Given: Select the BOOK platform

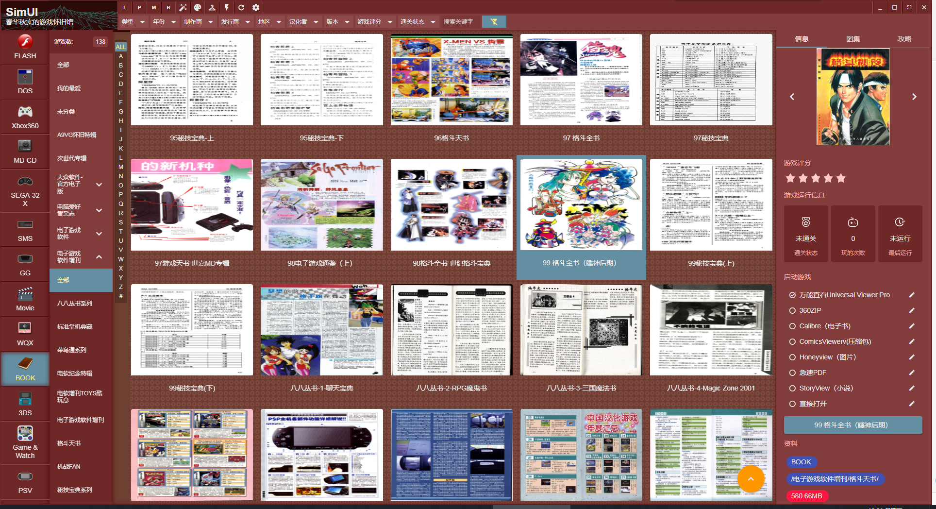Looking at the screenshot, I should coord(25,369).
